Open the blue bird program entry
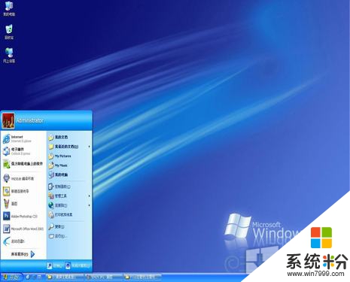 23,241
